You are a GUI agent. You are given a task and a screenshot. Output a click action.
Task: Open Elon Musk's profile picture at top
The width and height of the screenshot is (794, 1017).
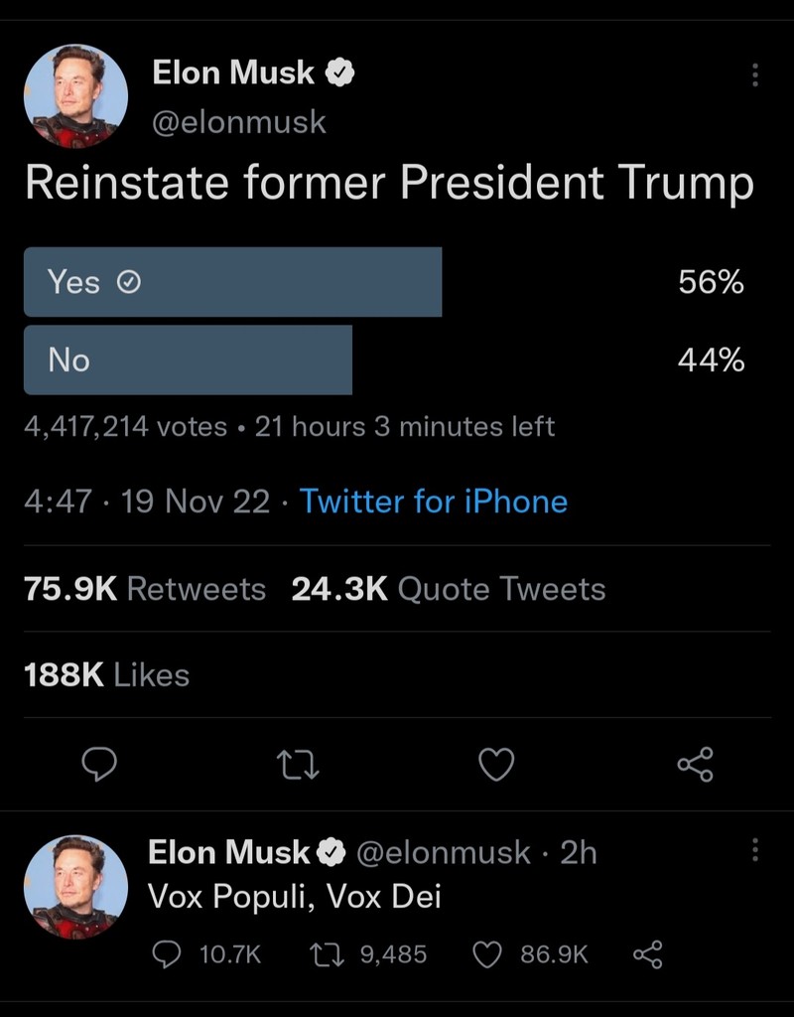[75, 96]
